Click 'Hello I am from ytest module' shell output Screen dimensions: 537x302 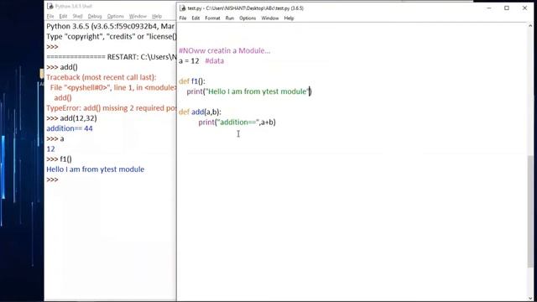[95, 169]
